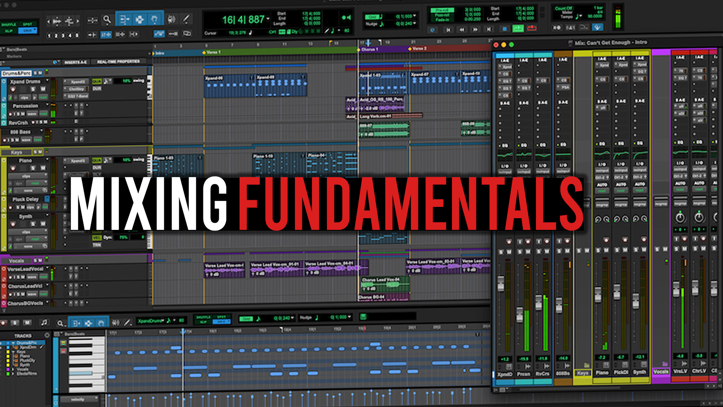
Task: Click the red Record transport button
Action: [x=532, y=28]
